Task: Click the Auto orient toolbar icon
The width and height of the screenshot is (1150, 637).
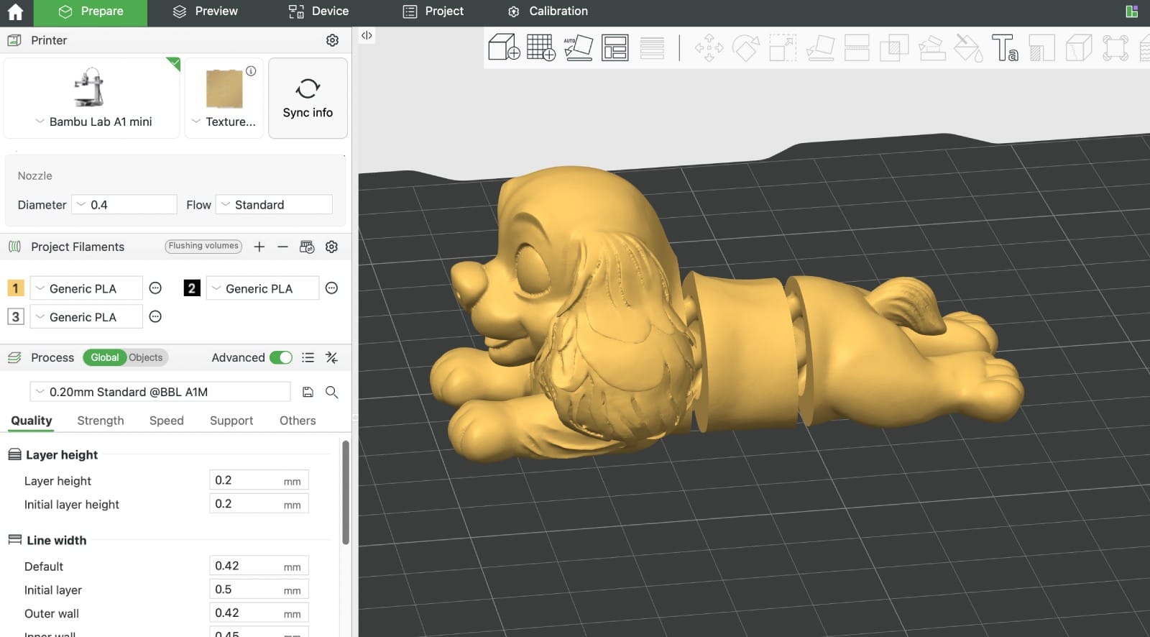Action: tap(578, 48)
